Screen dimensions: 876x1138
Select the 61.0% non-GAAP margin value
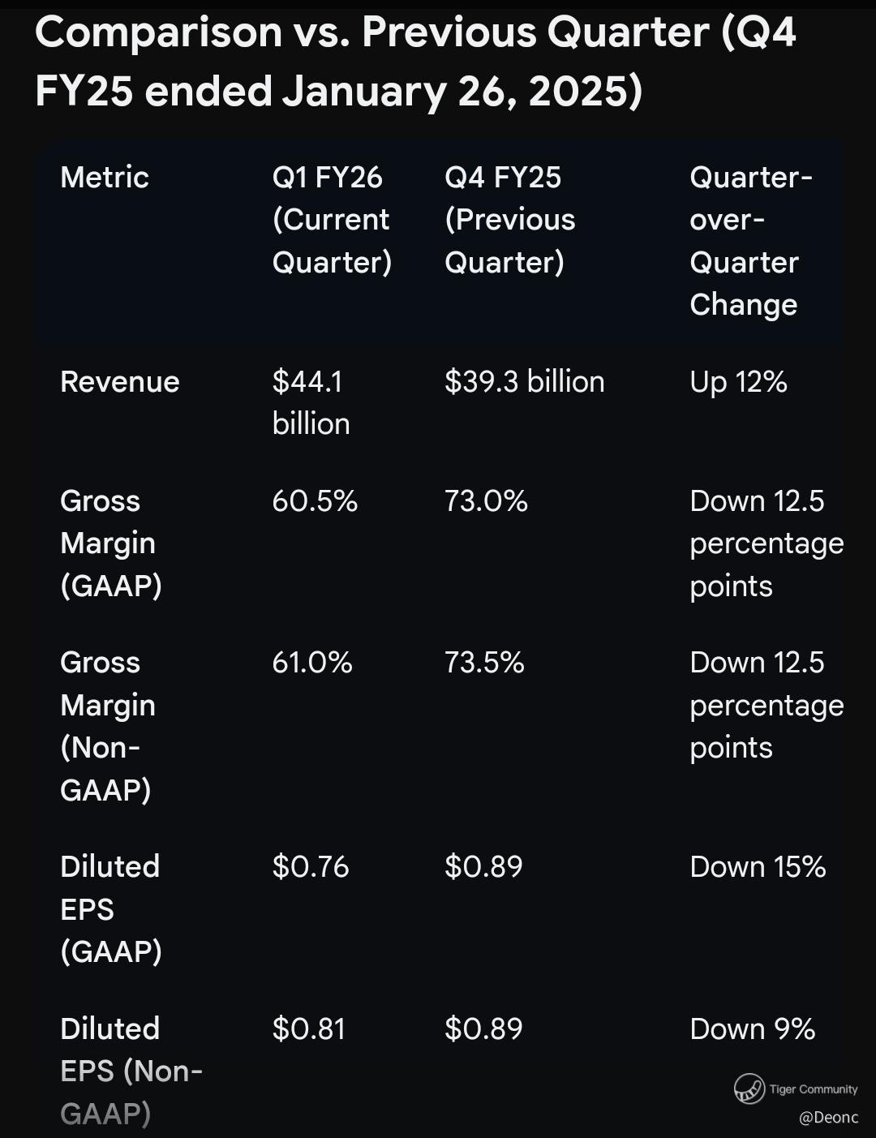(312, 663)
